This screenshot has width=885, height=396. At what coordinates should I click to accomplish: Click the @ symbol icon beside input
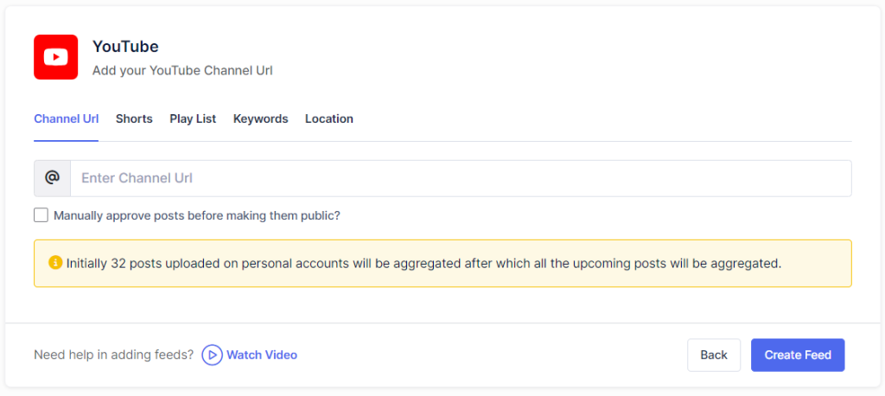52,178
